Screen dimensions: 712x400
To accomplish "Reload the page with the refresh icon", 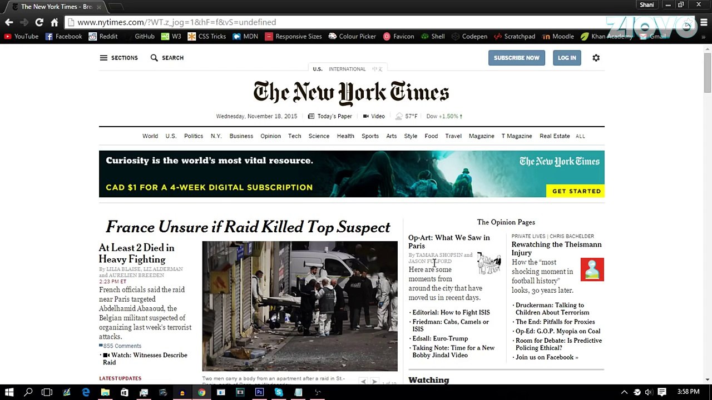I will click(x=39, y=22).
